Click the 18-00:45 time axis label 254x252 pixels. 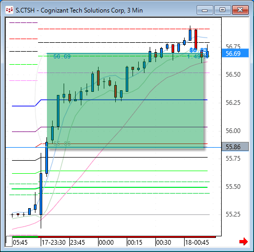[x=197, y=242]
